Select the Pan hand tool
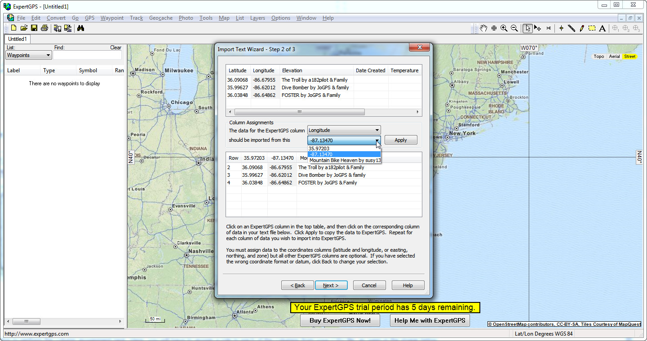The width and height of the screenshot is (647, 341). tap(483, 28)
